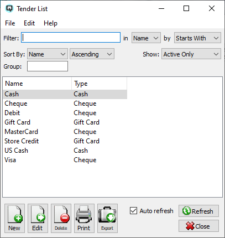
Task: Click the New tender icon button
Action: (14, 218)
